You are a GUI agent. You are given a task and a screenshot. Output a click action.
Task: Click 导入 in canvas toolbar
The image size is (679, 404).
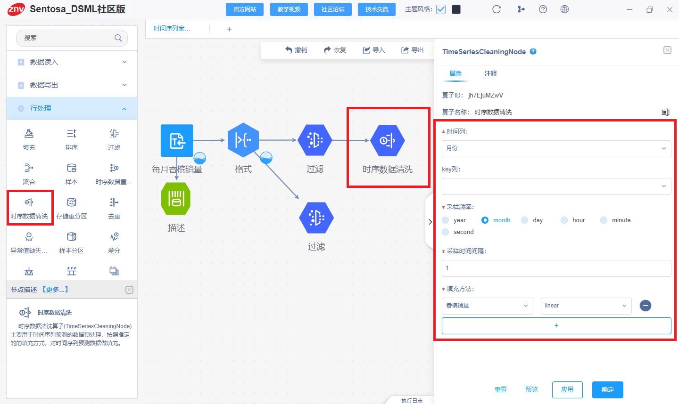coord(373,50)
